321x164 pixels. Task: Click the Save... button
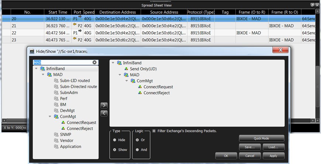[250, 147]
